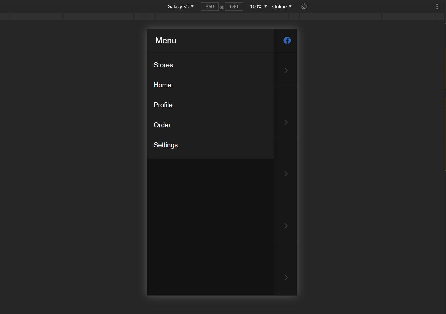This screenshot has width=446, height=314.
Task: Click the chevron arrow beside Order
Action: click(286, 122)
